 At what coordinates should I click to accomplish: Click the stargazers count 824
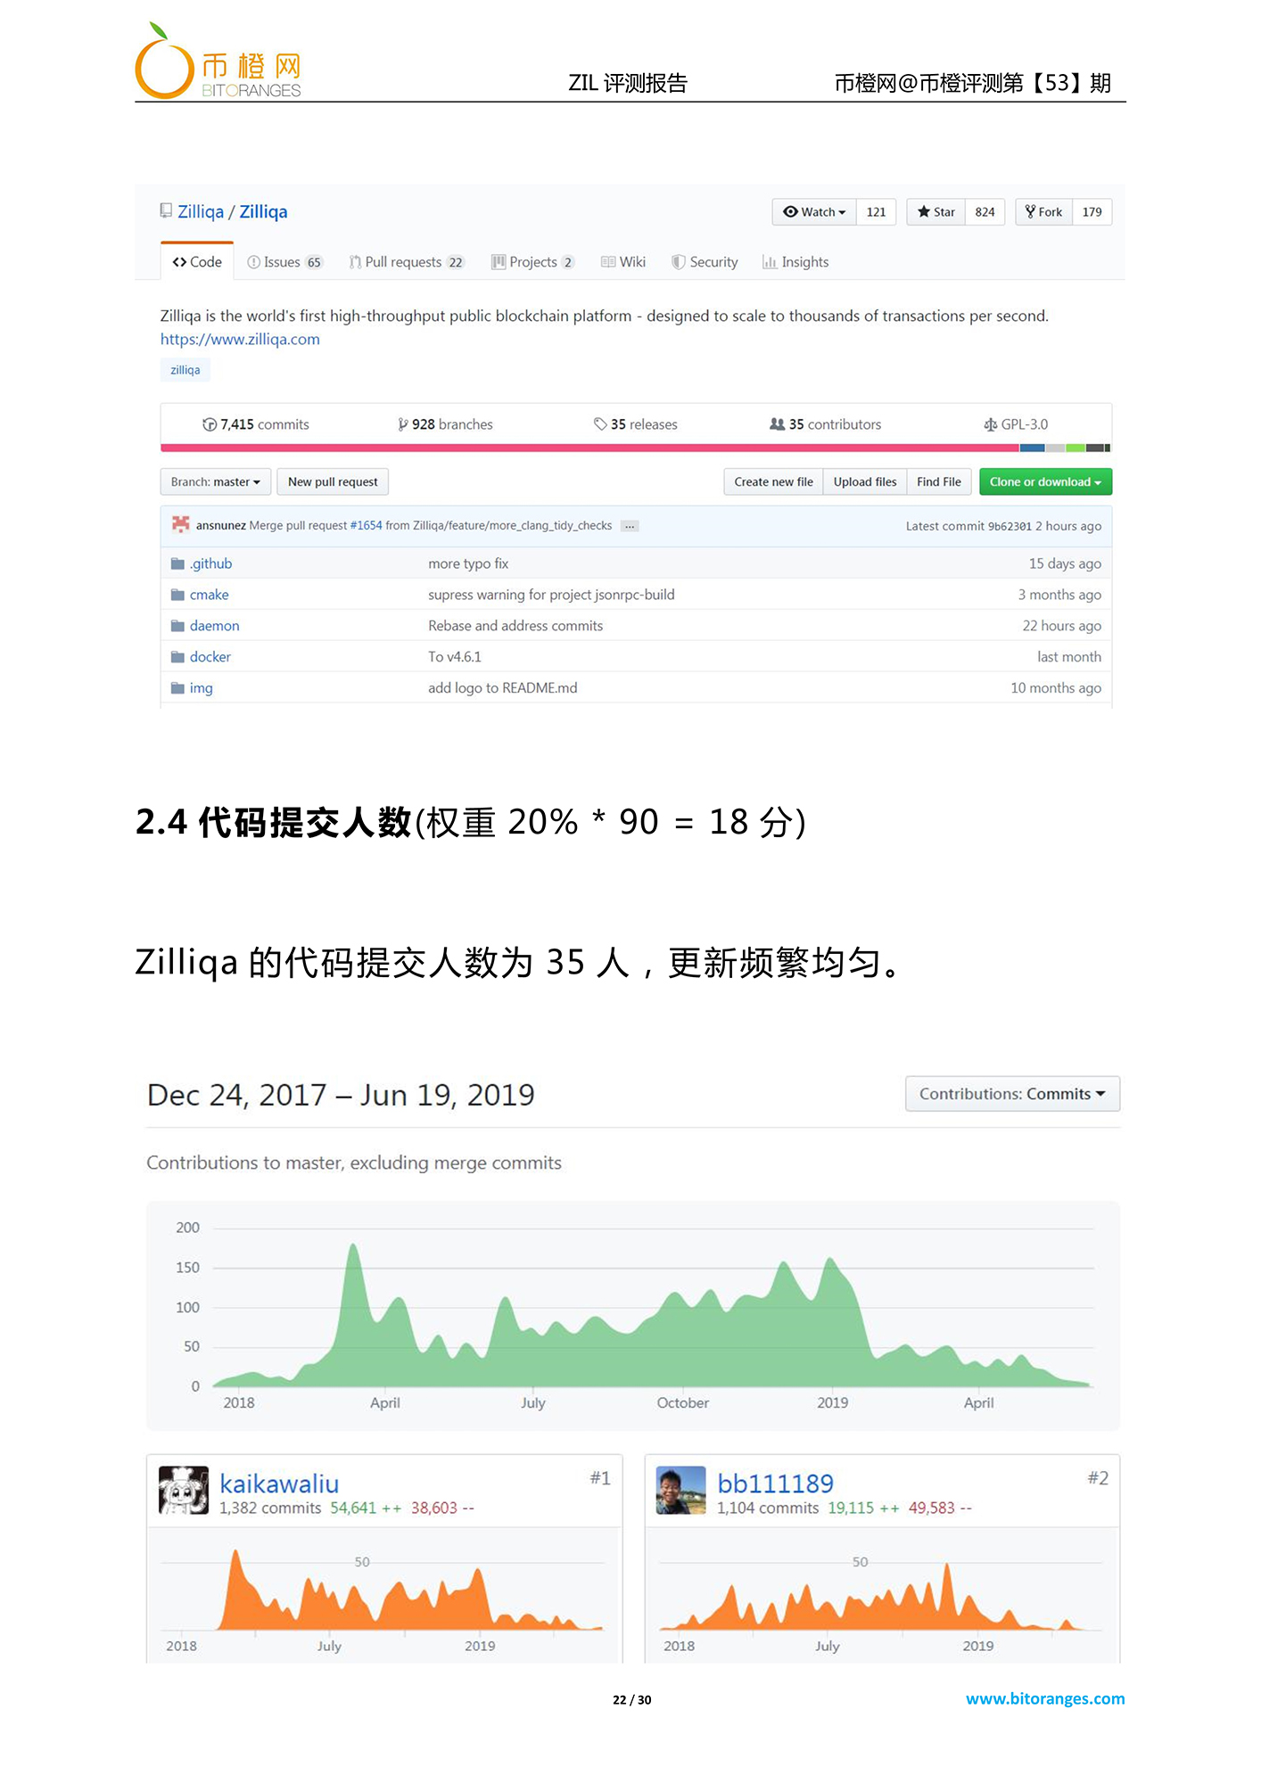985,212
